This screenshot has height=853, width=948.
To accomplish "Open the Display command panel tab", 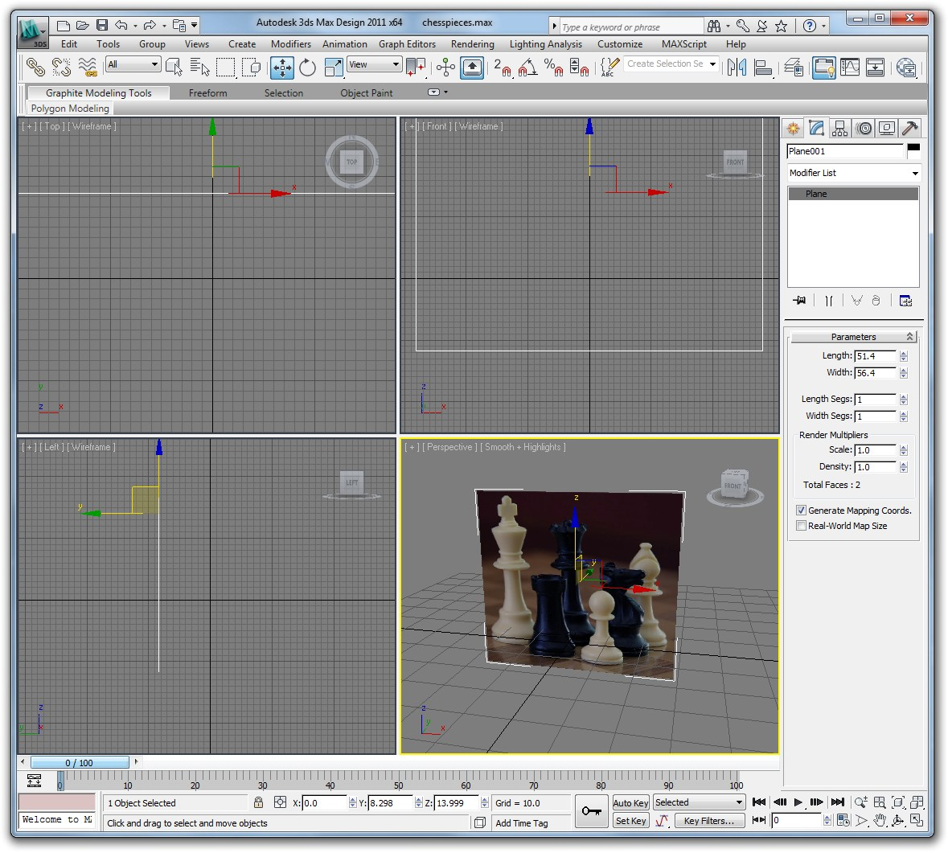I will pos(887,129).
